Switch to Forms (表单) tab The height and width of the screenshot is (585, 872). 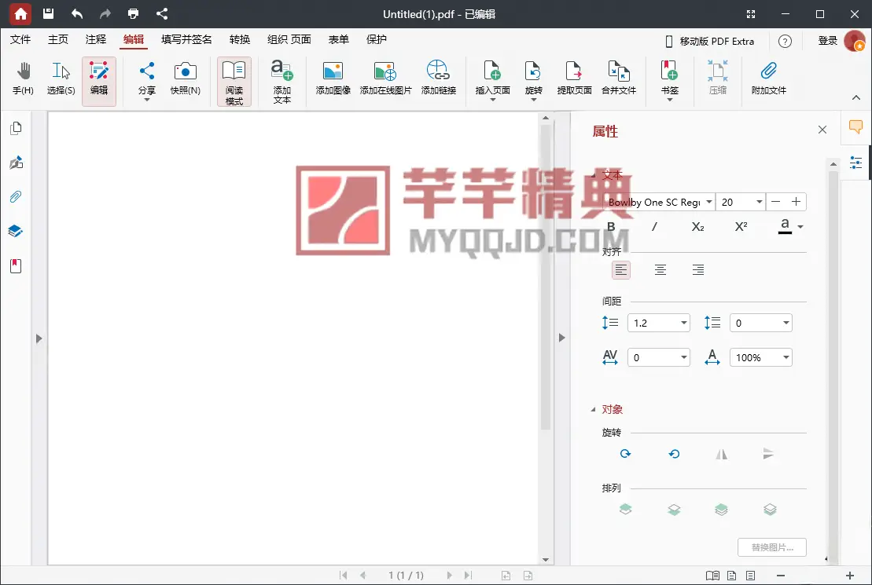[x=339, y=39]
